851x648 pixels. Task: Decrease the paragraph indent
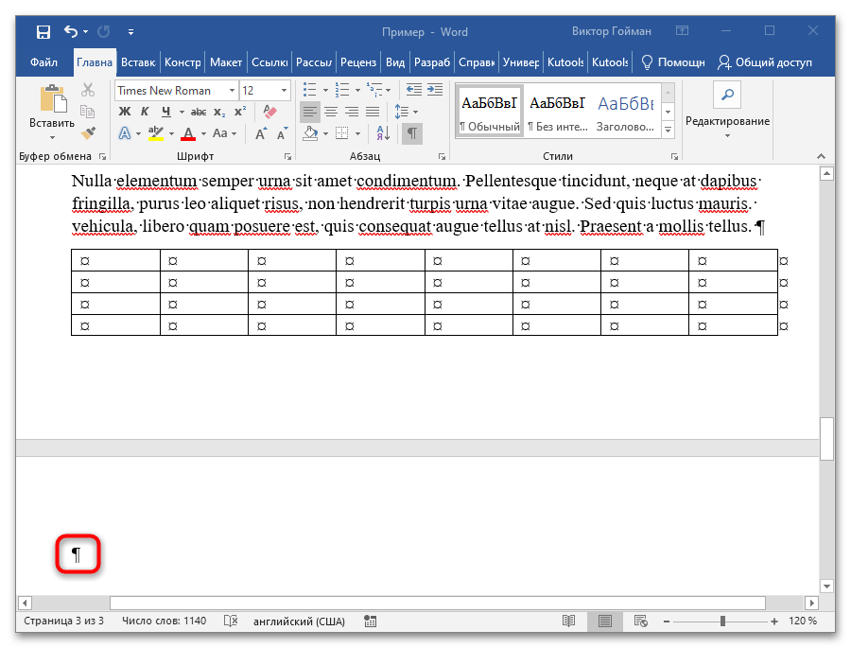click(x=414, y=90)
